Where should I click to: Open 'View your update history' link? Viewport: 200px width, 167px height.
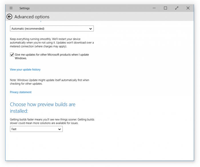[x=25, y=70]
